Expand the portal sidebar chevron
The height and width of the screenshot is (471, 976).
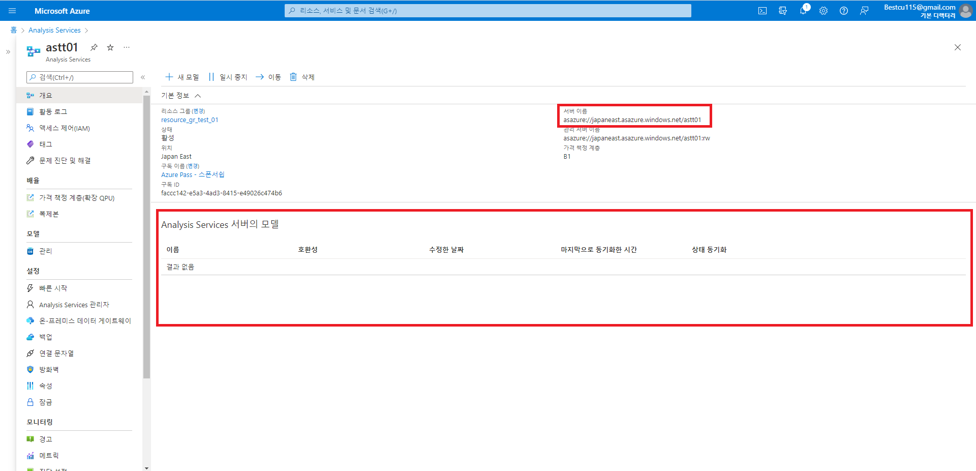8,52
